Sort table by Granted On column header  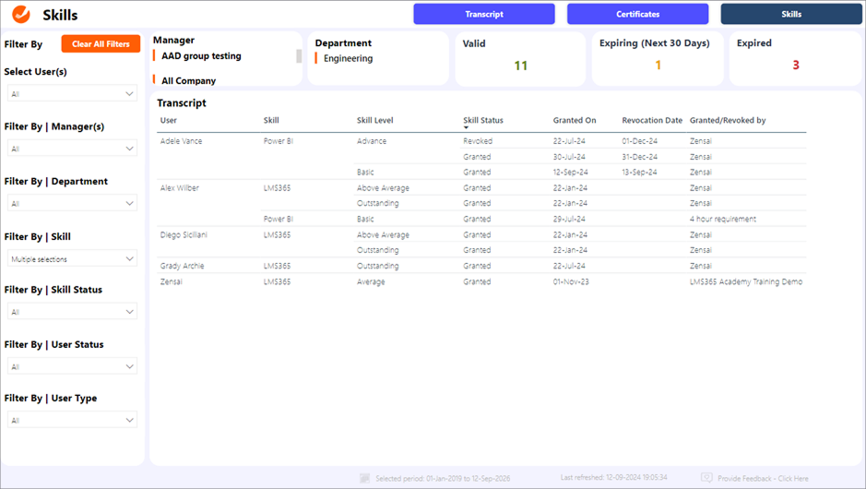(x=575, y=120)
